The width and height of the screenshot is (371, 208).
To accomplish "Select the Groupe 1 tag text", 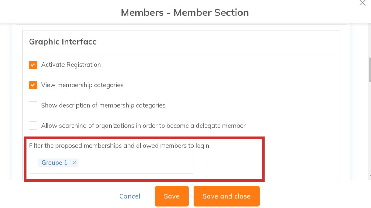I will [x=54, y=163].
